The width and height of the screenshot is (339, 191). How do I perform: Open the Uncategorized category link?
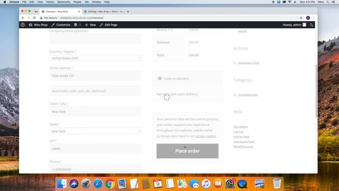tap(248, 95)
